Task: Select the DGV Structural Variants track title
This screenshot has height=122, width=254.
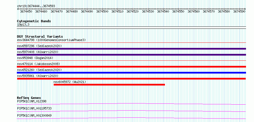Action: tap(40, 36)
